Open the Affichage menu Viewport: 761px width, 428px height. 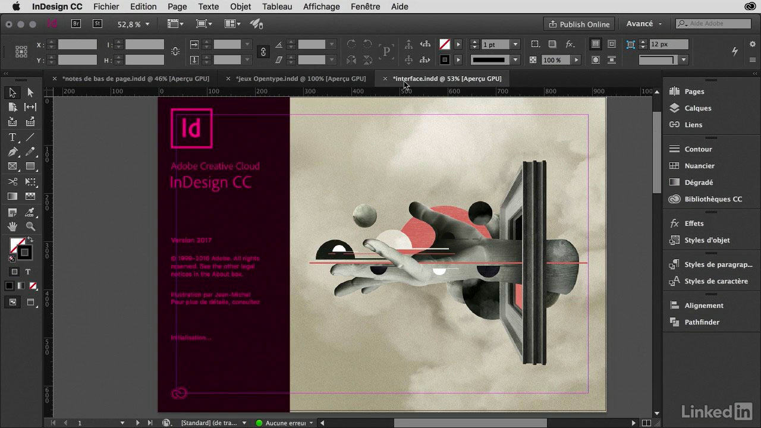pos(321,7)
